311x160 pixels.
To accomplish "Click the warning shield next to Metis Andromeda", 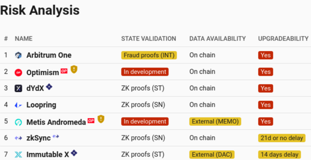I will point(101,119).
